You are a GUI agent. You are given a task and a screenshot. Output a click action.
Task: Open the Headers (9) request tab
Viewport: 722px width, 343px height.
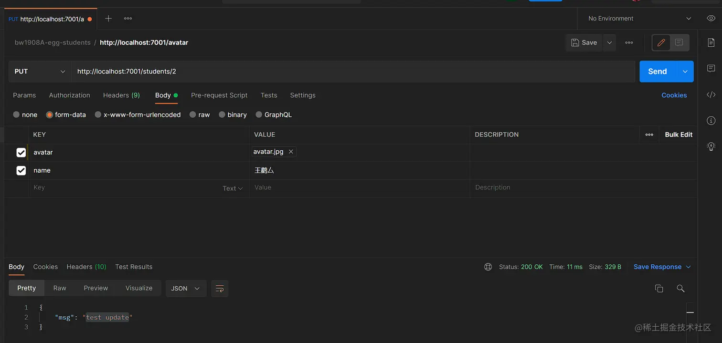(121, 95)
